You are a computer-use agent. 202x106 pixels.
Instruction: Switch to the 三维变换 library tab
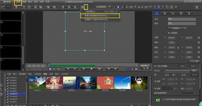point(38,74)
